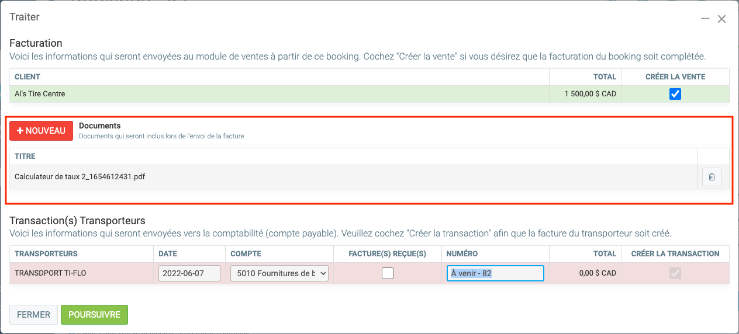
Task: Uncheck the Créer la vente checkbox
Action: [675, 94]
